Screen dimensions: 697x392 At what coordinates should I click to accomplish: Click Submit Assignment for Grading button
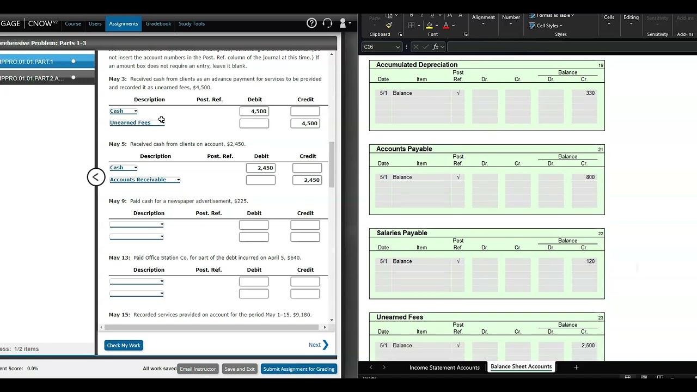(x=298, y=369)
